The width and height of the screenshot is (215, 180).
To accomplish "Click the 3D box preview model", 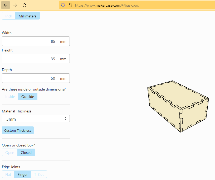I will [x=178, y=106].
